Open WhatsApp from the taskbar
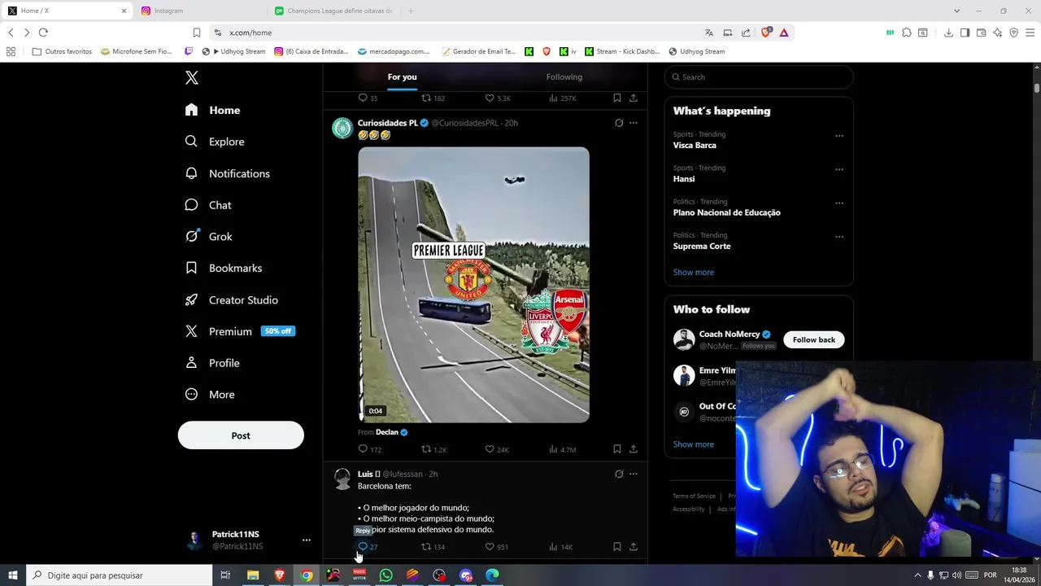The image size is (1041, 586). [385, 575]
